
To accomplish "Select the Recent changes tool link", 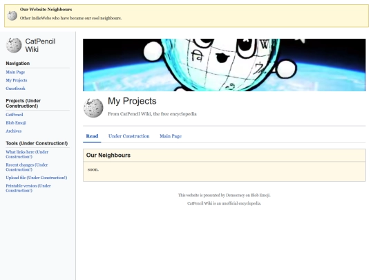I will click(x=27, y=167).
